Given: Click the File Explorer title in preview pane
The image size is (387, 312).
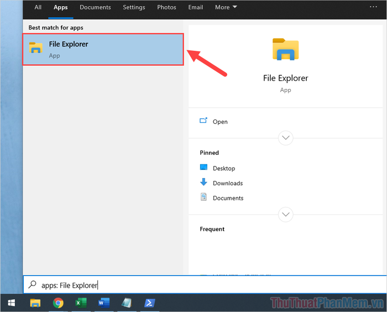Looking at the screenshot, I should point(286,78).
